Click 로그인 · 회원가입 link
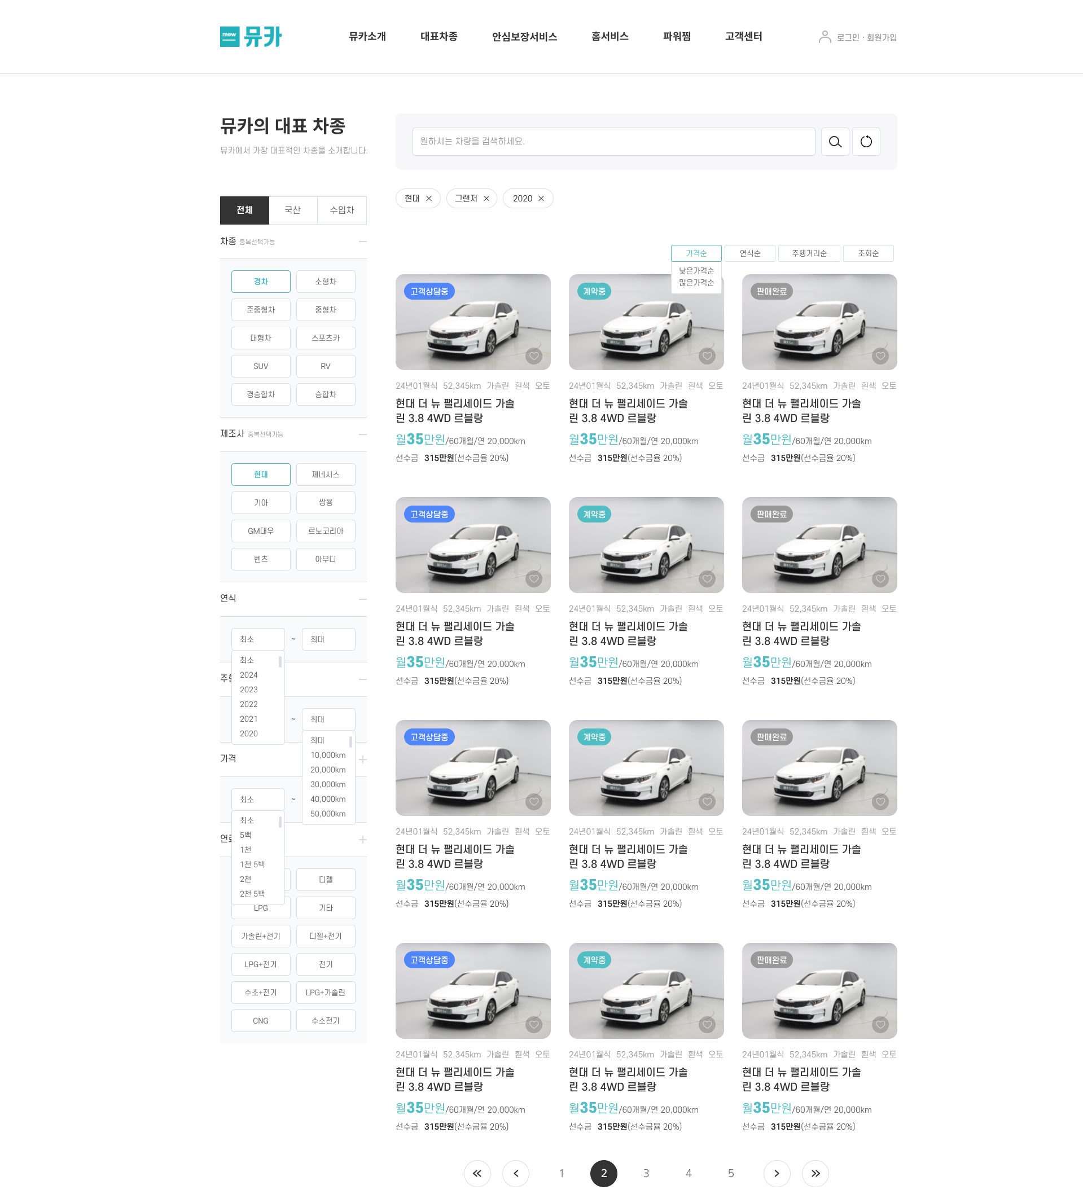1083x1203 pixels. tap(866, 37)
